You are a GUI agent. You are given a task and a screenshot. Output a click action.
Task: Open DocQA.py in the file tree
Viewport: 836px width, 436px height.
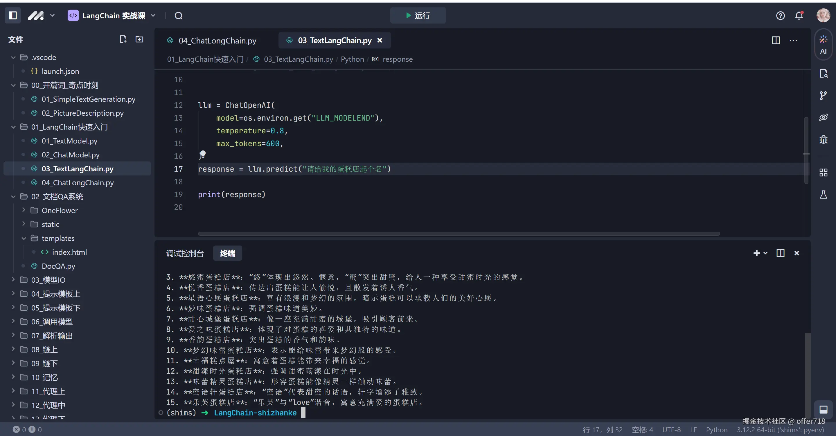click(58, 266)
